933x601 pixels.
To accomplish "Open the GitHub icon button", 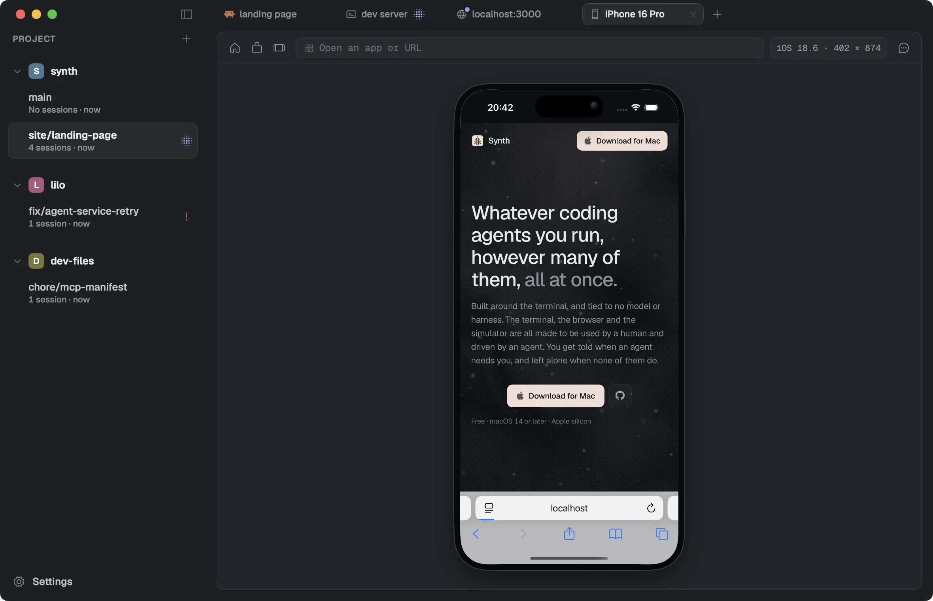I will tap(620, 396).
